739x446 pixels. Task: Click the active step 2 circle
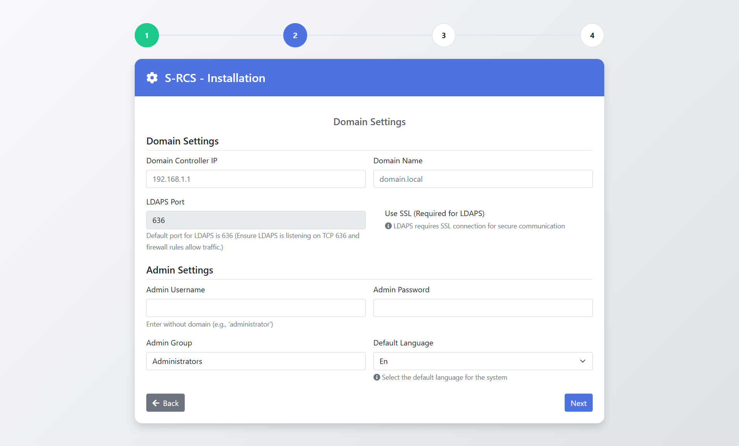click(x=295, y=35)
